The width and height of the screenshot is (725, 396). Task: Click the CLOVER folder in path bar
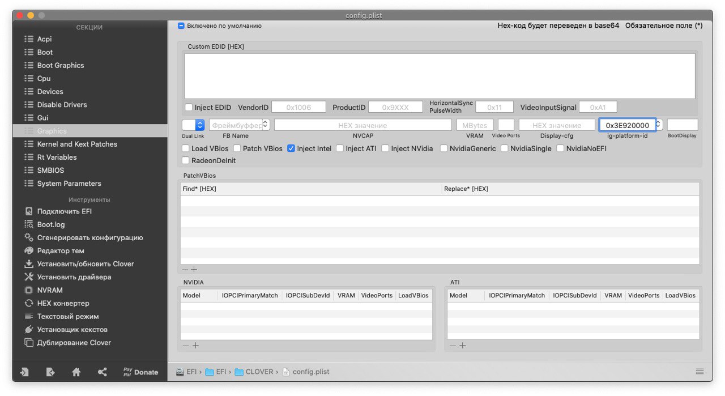point(254,372)
